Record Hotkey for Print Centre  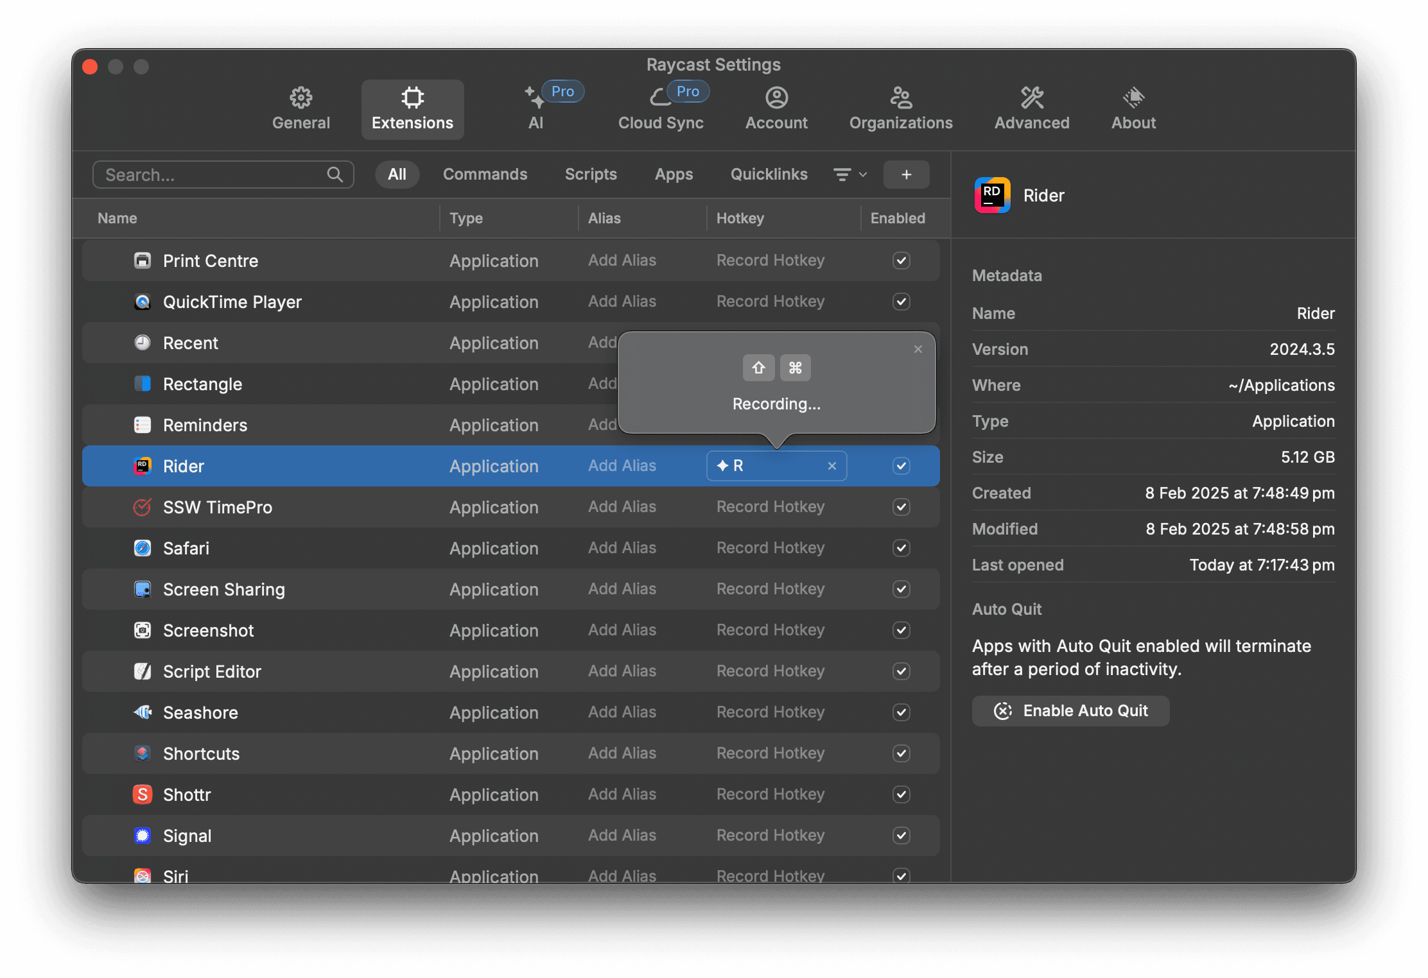pos(771,261)
